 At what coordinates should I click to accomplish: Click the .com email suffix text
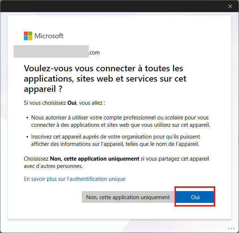click(94, 53)
